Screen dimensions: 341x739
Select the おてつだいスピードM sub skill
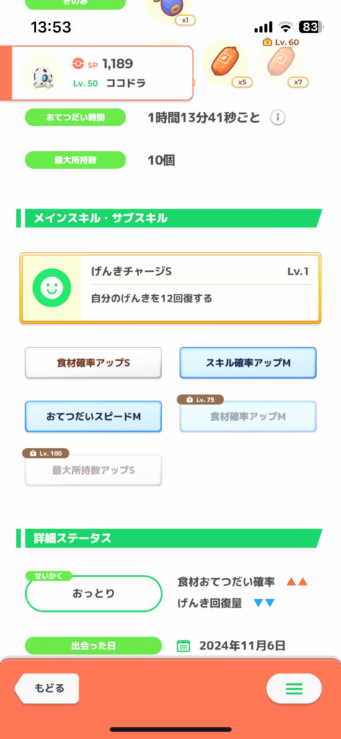[x=93, y=416]
